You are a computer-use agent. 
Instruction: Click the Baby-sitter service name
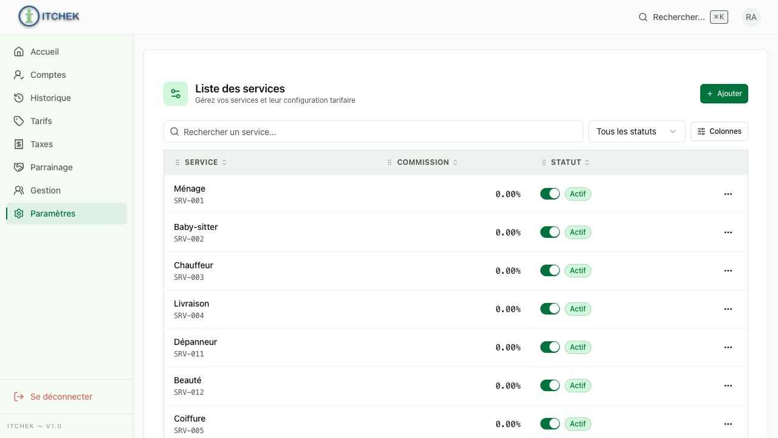click(x=196, y=227)
